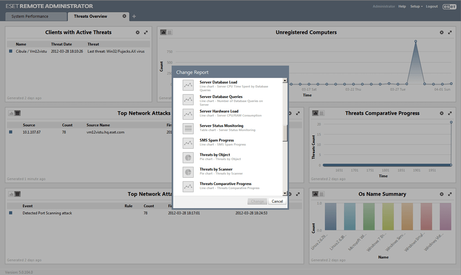Click scroll-down arrow in Change Report list
This screenshot has height=275, width=461.
point(284,193)
